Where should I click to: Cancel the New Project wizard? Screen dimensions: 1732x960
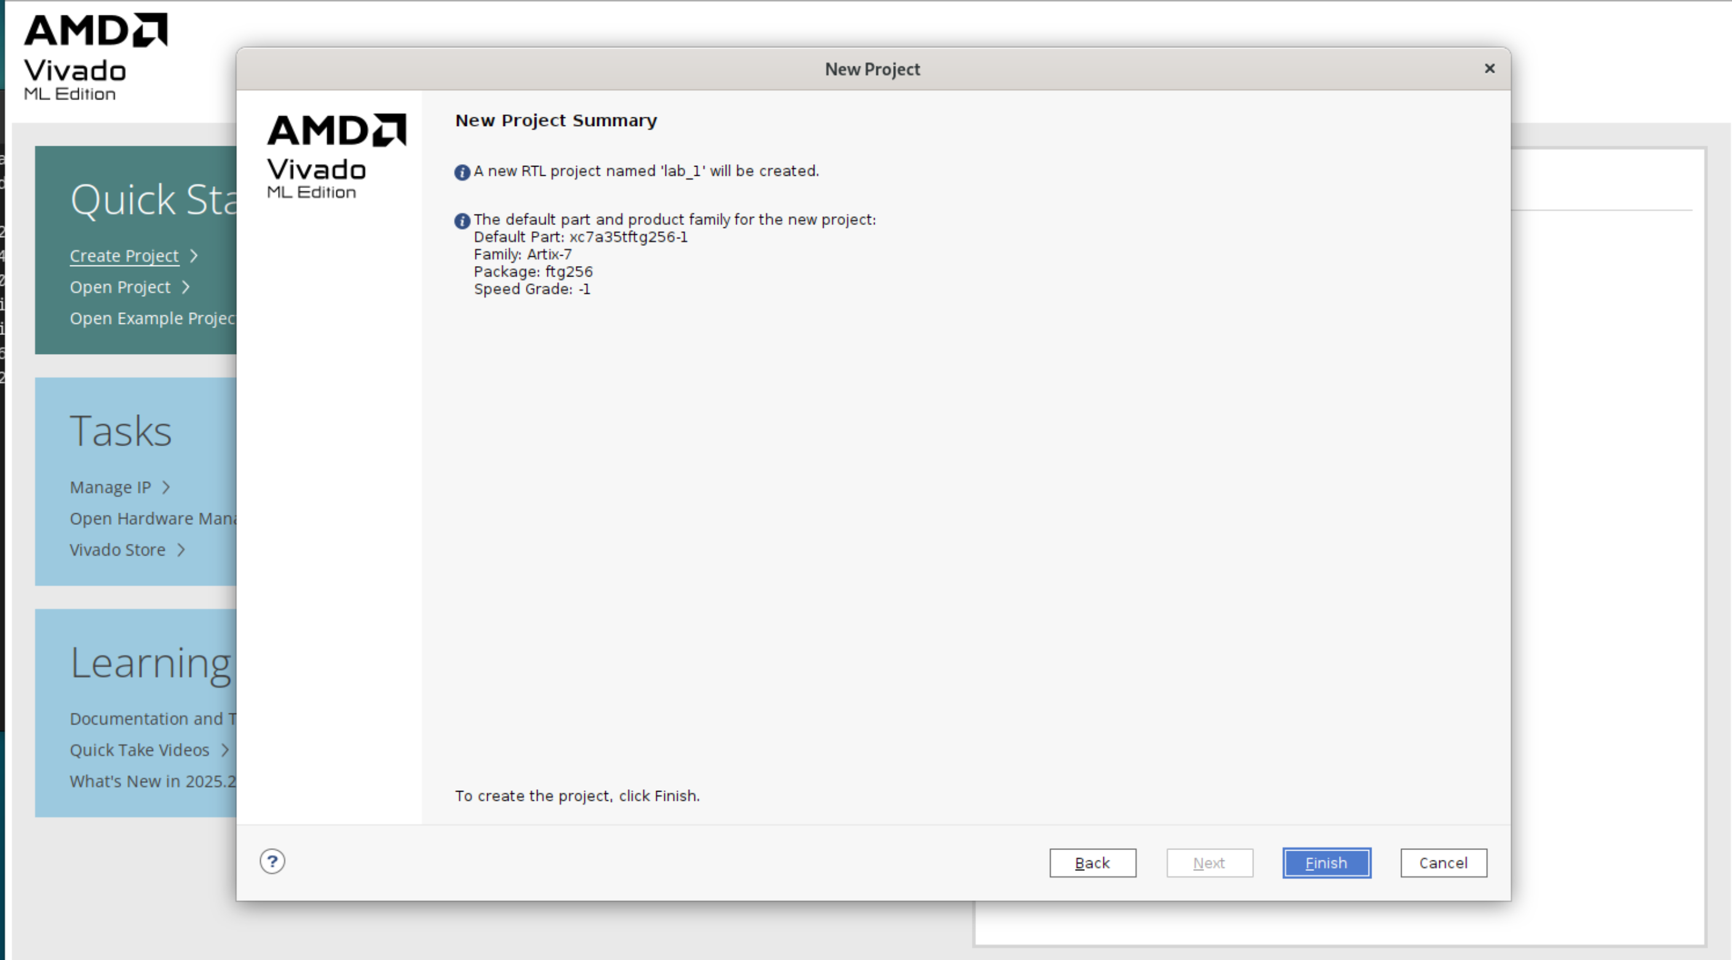coord(1443,863)
